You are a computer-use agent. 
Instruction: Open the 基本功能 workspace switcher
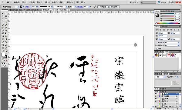point(134,2)
